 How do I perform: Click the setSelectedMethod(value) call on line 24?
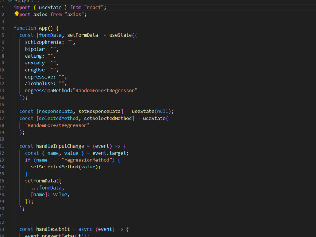64,167
